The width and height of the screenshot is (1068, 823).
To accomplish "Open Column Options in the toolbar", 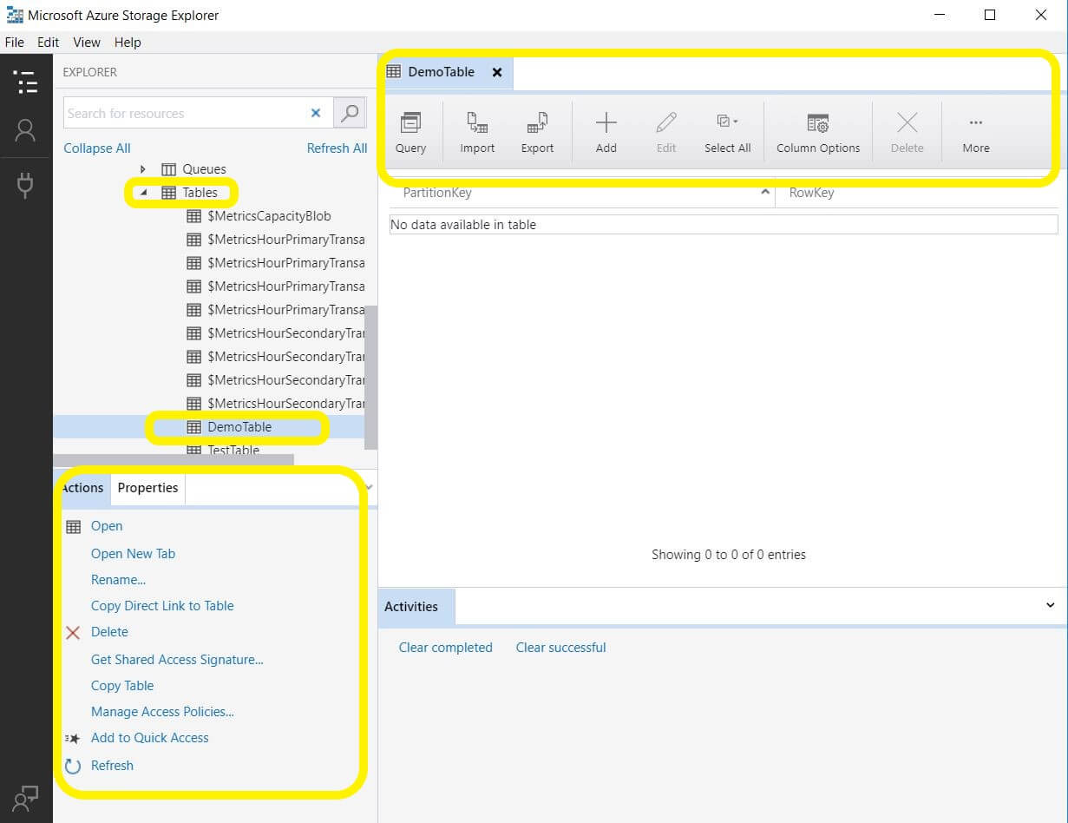I will pyautogui.click(x=818, y=133).
